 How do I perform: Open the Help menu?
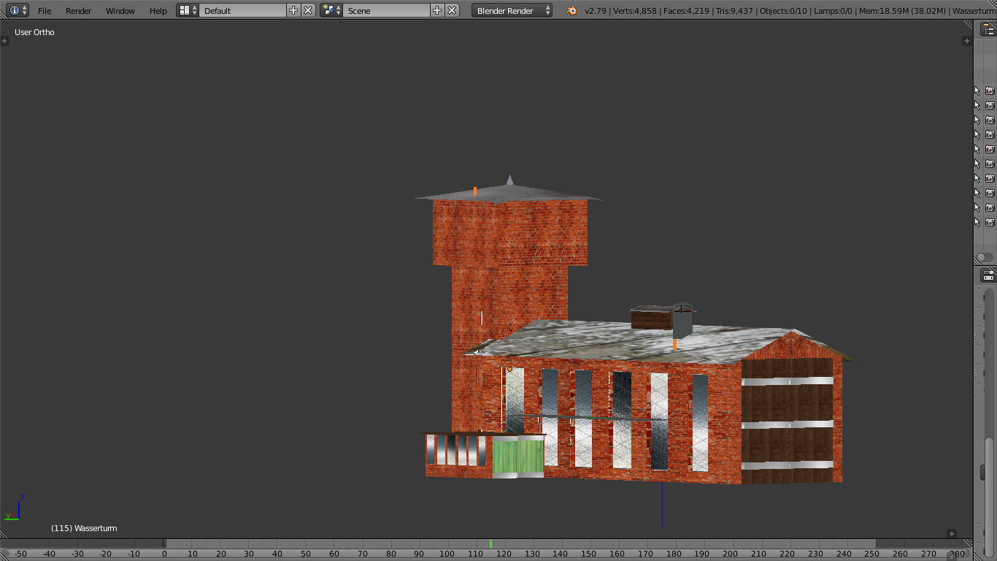(x=158, y=11)
